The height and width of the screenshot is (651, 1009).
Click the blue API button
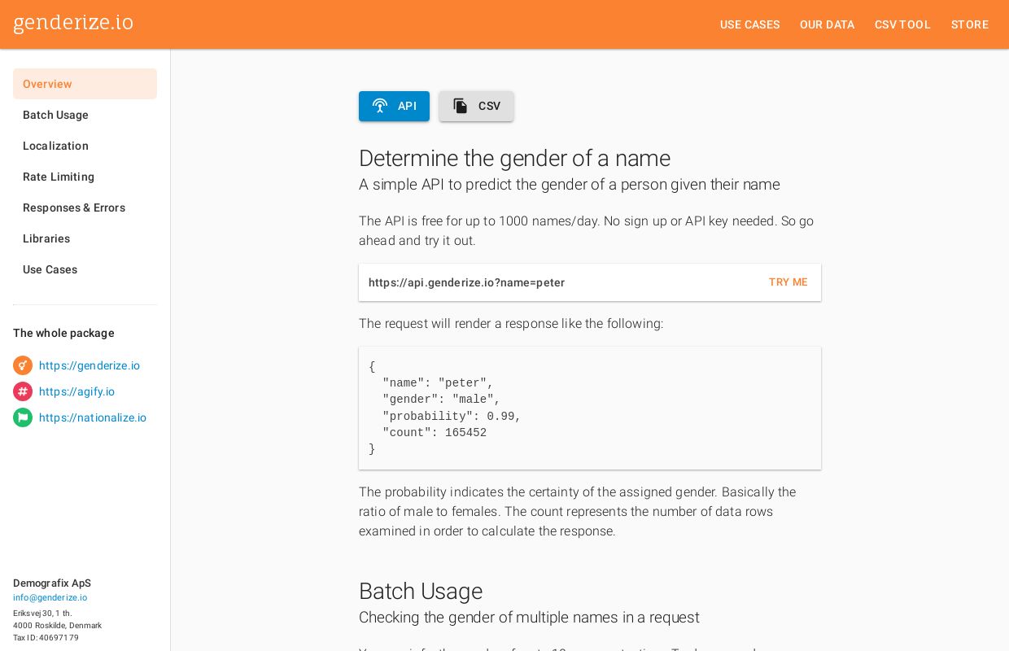pos(394,106)
